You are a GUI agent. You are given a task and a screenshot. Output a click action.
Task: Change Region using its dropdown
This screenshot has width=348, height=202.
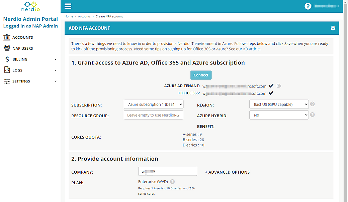[x=279, y=104]
